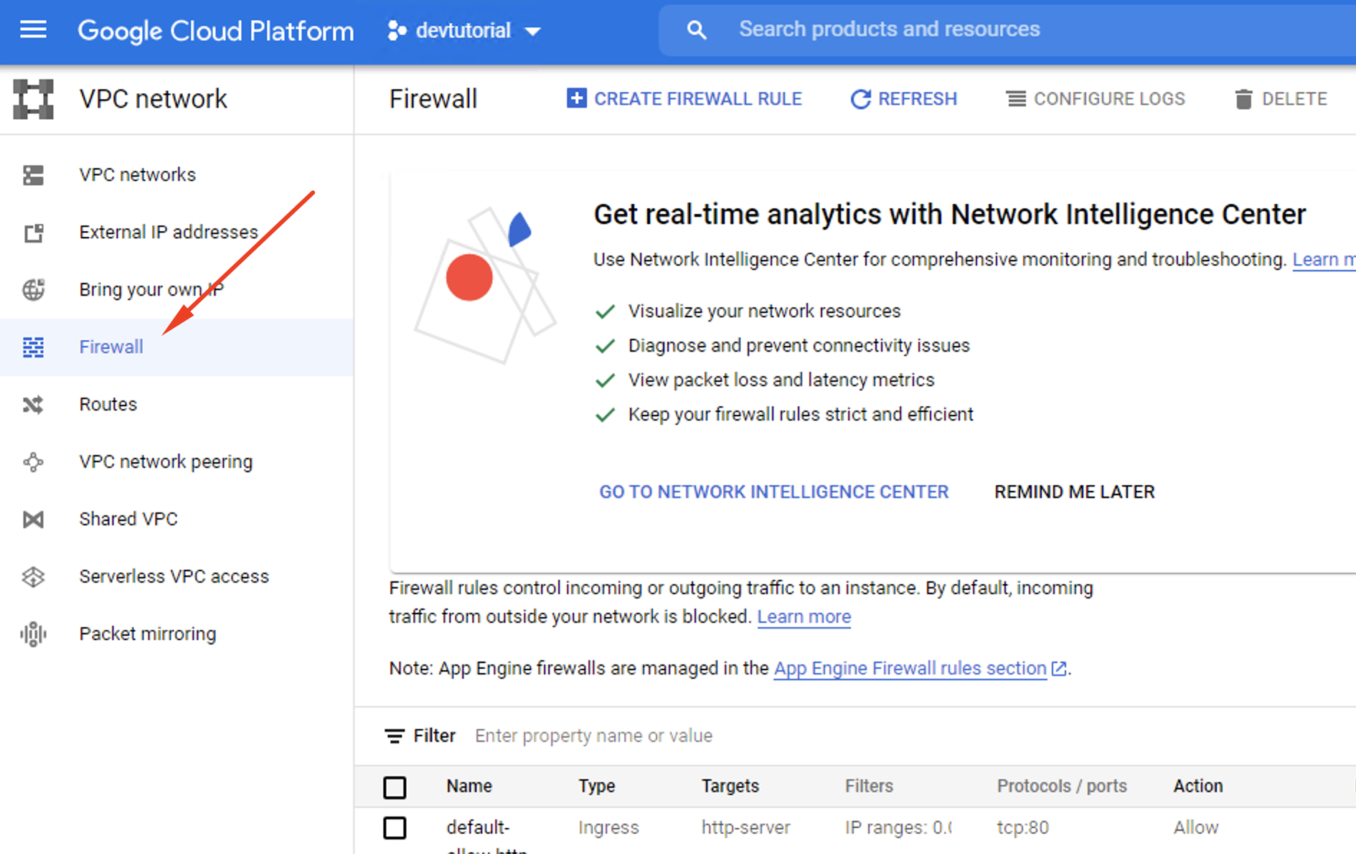Click the search magnifier icon
Screen dimensions: 1356x854
point(696,29)
